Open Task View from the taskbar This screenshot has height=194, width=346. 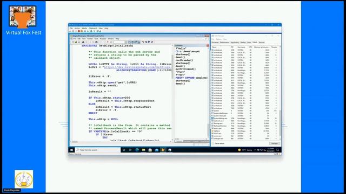click(x=130, y=150)
